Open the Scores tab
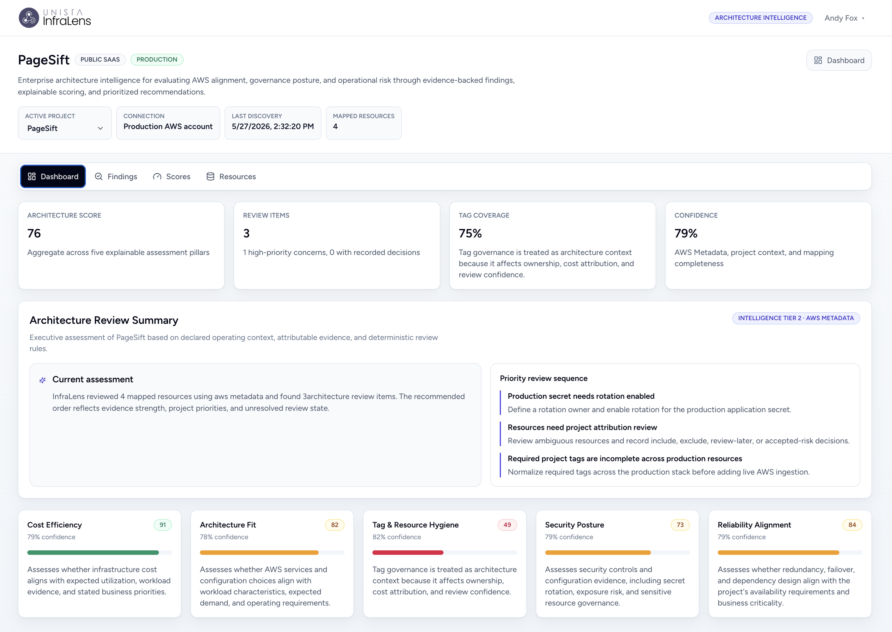This screenshot has width=892, height=632. (172, 177)
